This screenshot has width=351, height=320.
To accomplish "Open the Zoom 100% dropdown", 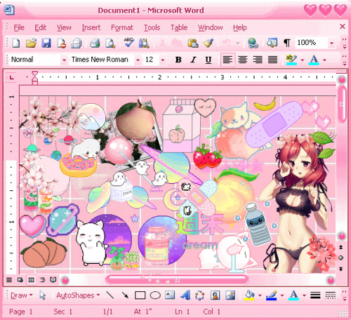I will [x=331, y=44].
